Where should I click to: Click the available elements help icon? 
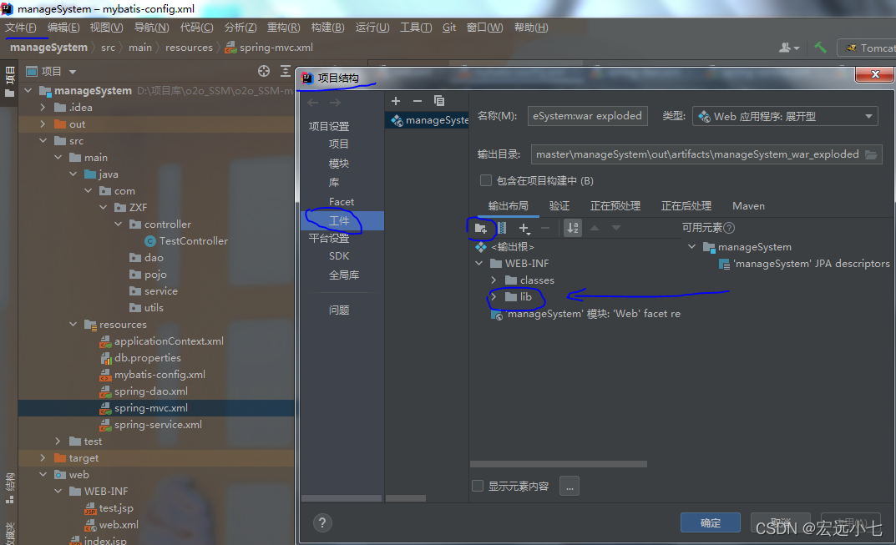[729, 228]
